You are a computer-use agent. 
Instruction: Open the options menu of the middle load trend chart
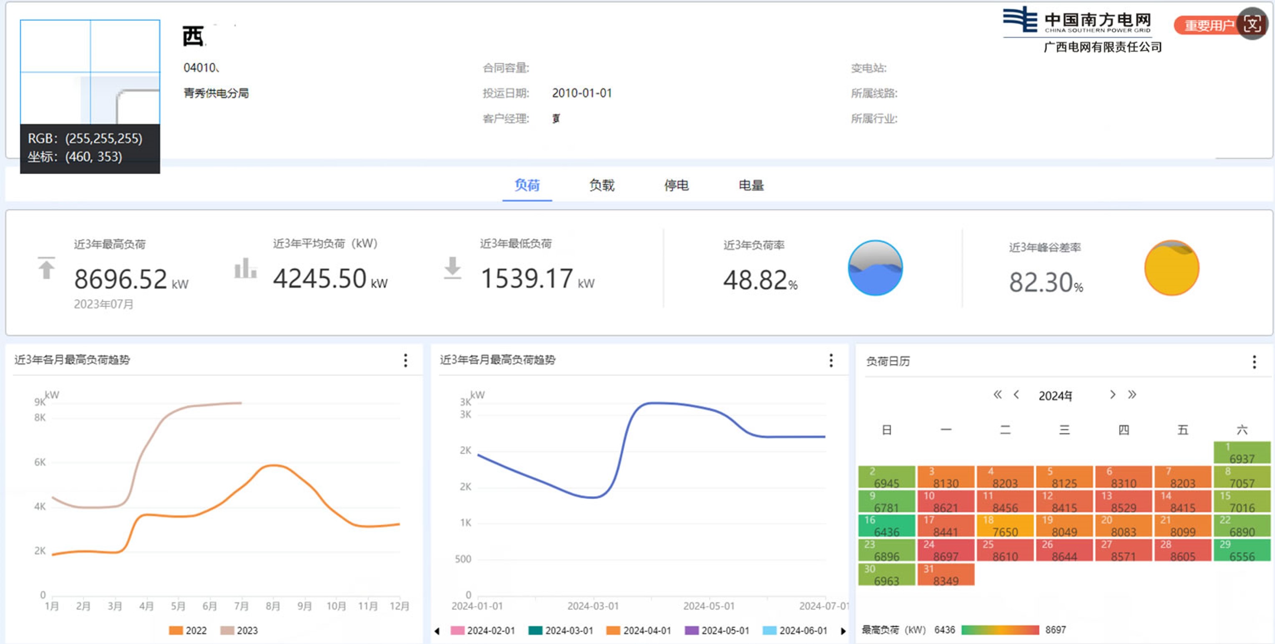pos(831,360)
